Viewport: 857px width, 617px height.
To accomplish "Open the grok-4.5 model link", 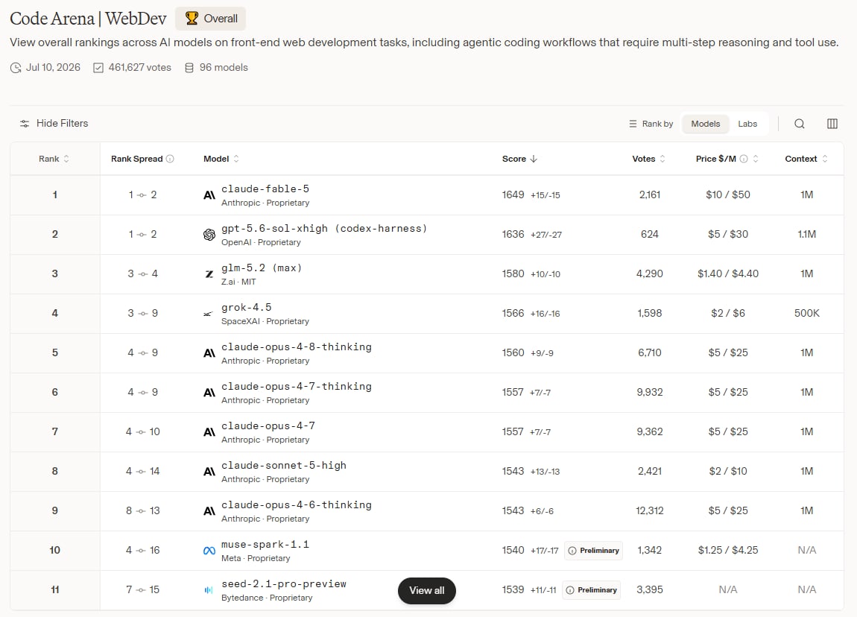I will pos(247,308).
